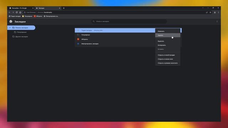Choose Изменить in the context menu
Screen dimensions: 228x128
[x=168, y=31]
